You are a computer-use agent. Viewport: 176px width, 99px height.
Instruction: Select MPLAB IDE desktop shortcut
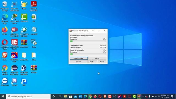(14, 57)
